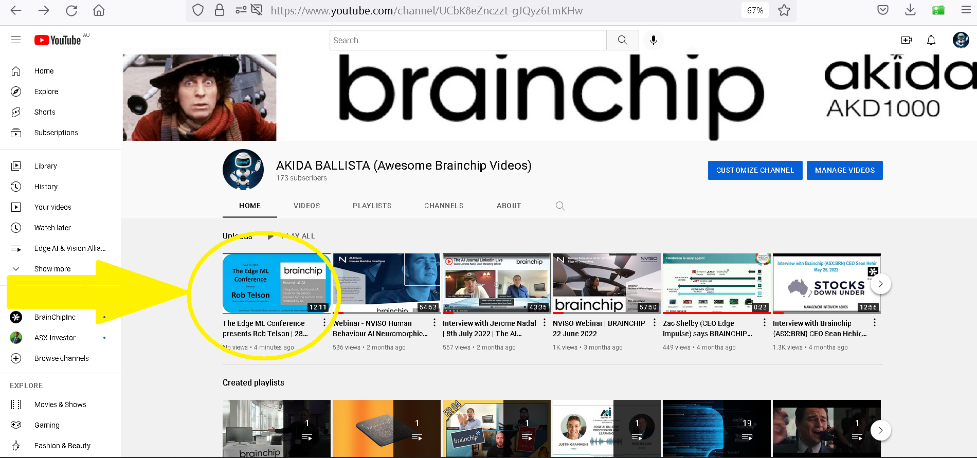This screenshot has width=977, height=458.
Task: Click the voice search microphone icon
Action: pyautogui.click(x=653, y=40)
